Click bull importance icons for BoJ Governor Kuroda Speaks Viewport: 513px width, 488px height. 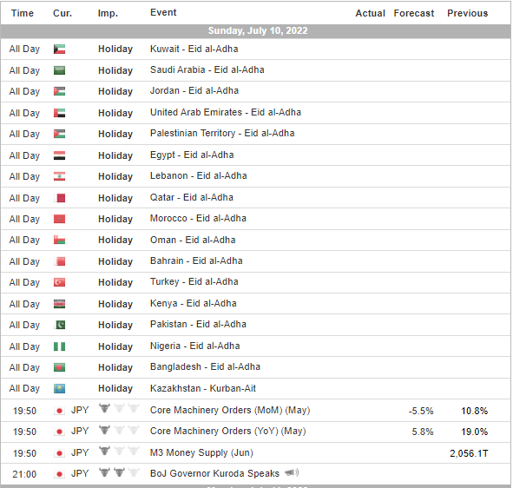pyautogui.click(x=119, y=472)
